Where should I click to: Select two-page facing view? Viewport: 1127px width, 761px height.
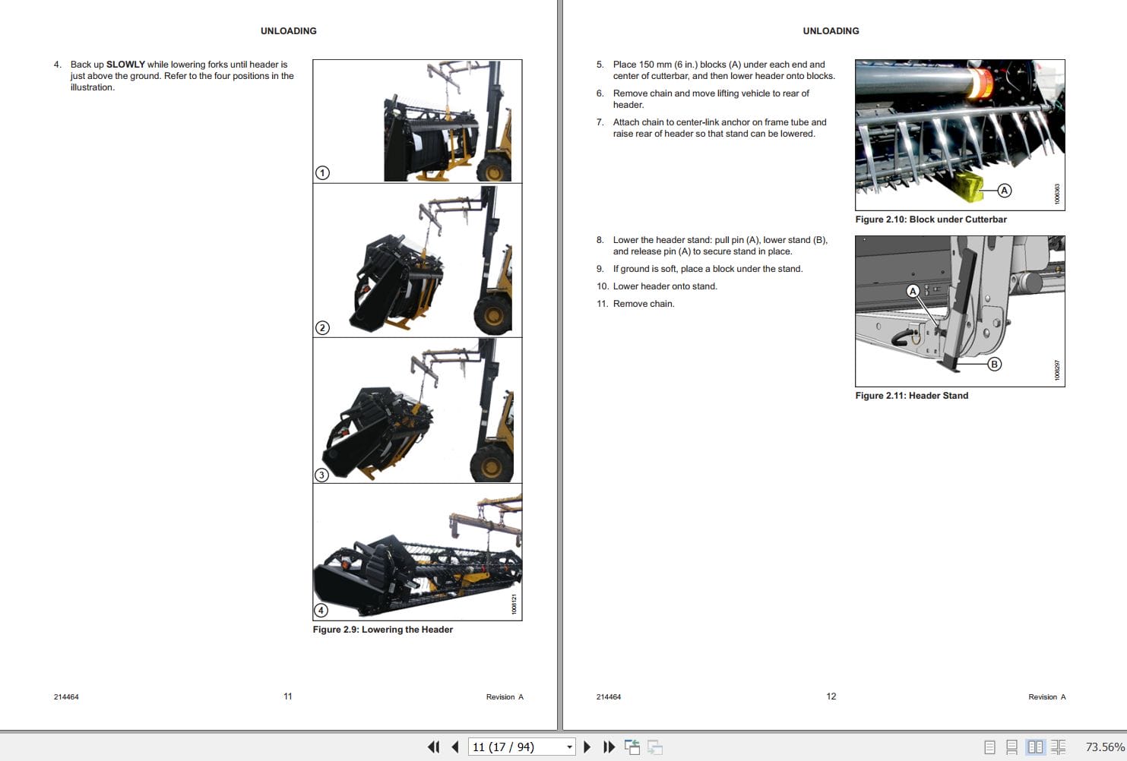(1035, 747)
